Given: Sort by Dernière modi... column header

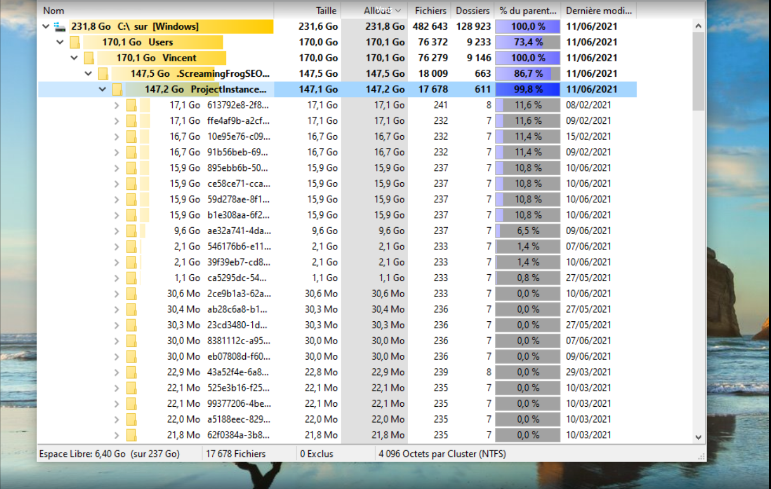Looking at the screenshot, I should (598, 10).
